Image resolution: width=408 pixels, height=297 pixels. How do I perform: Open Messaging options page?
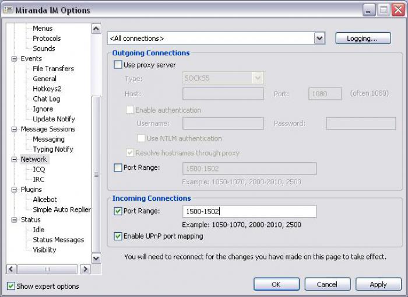coord(48,139)
